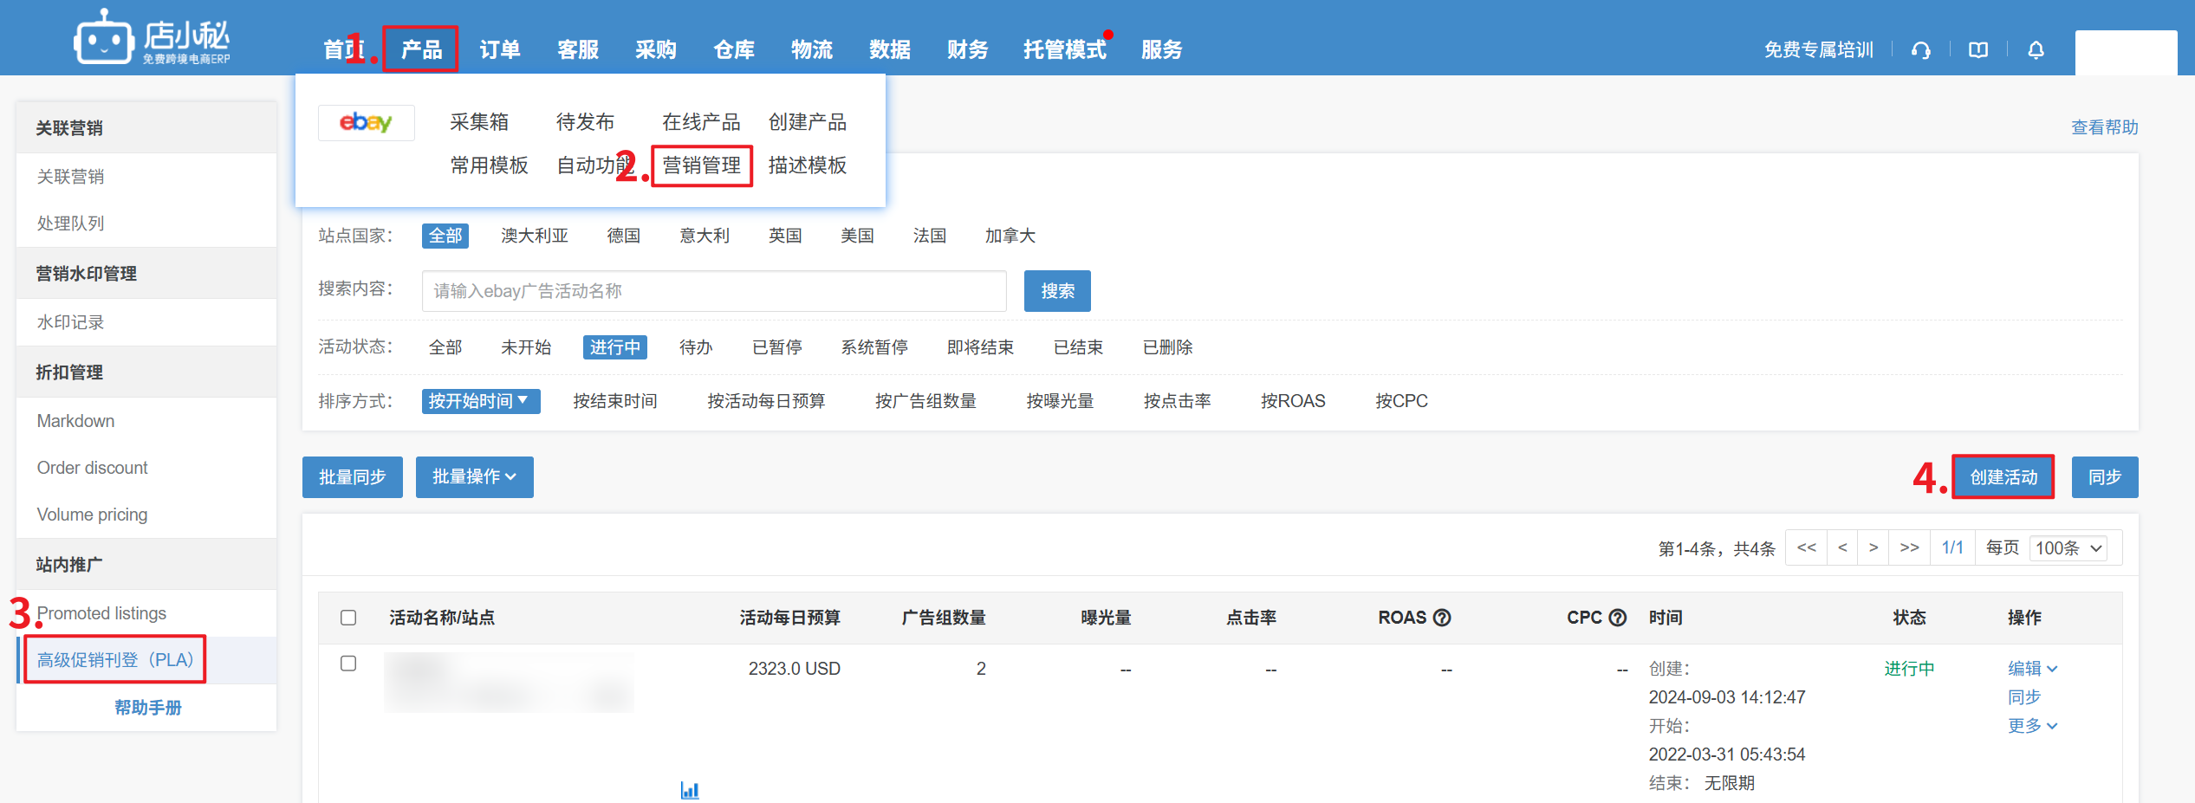The image size is (2195, 803).
Task: Open the 100条 per-page dropdown
Action: point(2068,548)
